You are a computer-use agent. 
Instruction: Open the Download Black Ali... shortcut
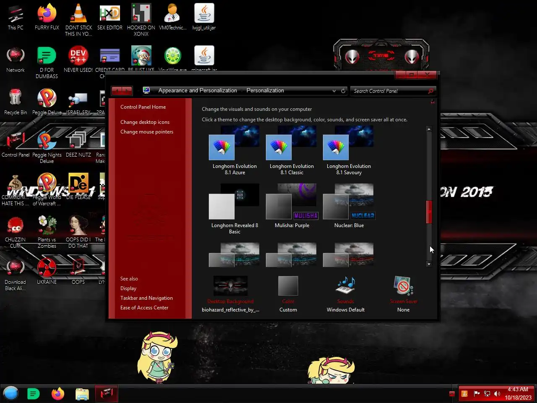tap(16, 275)
